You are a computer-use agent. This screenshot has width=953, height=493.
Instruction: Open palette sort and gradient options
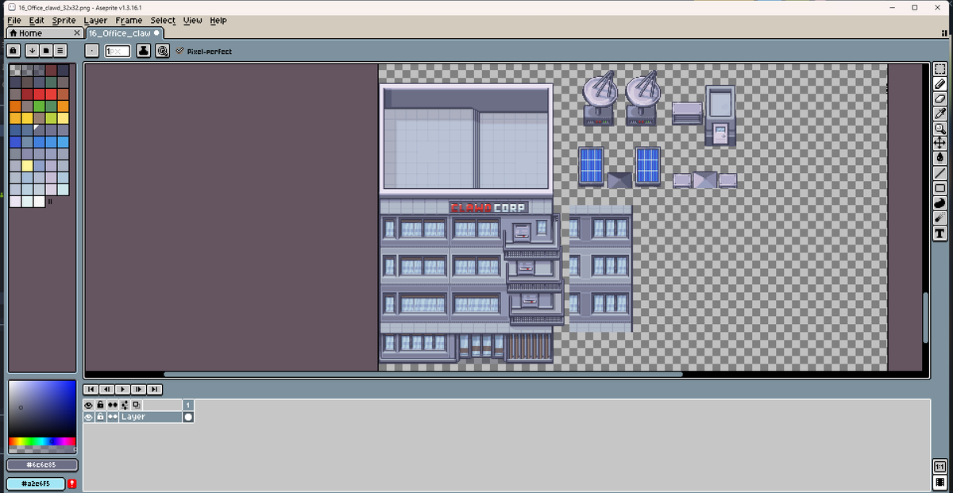(32, 51)
